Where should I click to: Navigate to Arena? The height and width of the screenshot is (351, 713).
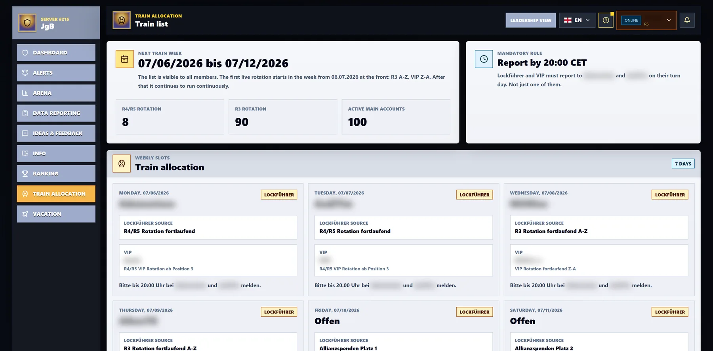[x=56, y=93]
